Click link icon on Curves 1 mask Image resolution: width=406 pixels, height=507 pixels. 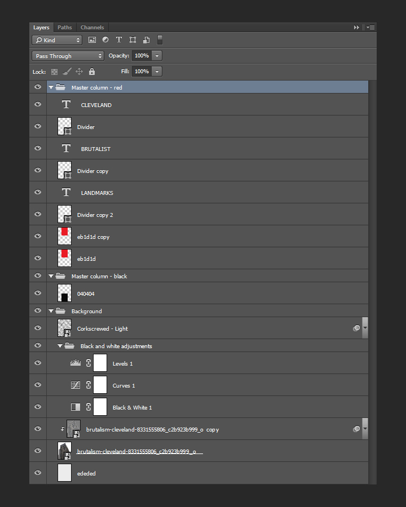89,385
